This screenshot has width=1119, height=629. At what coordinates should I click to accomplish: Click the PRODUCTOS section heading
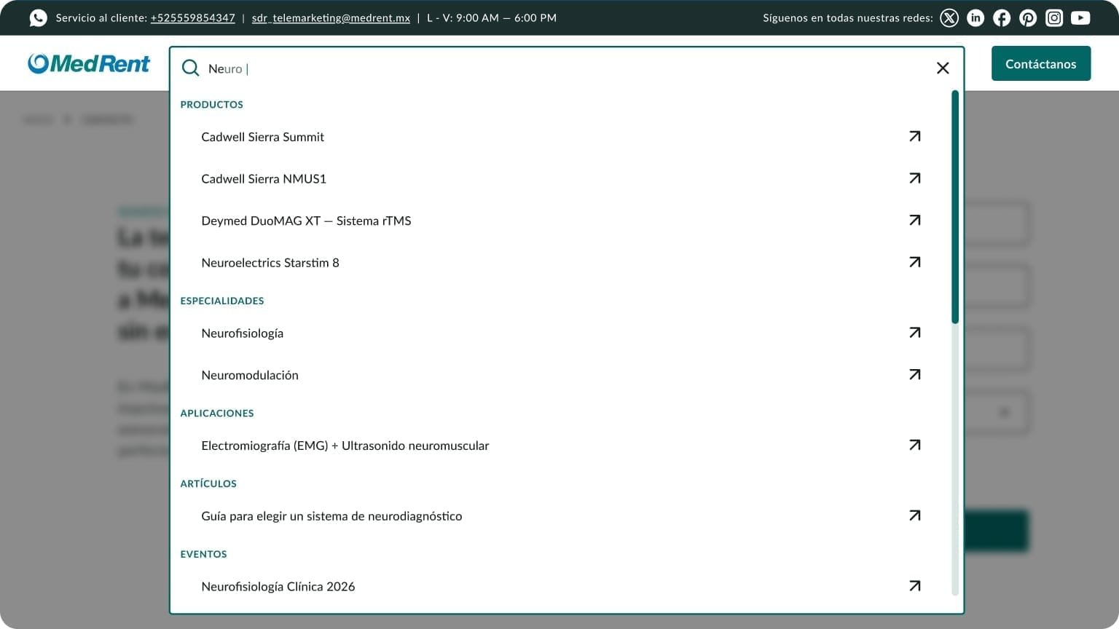(x=212, y=105)
